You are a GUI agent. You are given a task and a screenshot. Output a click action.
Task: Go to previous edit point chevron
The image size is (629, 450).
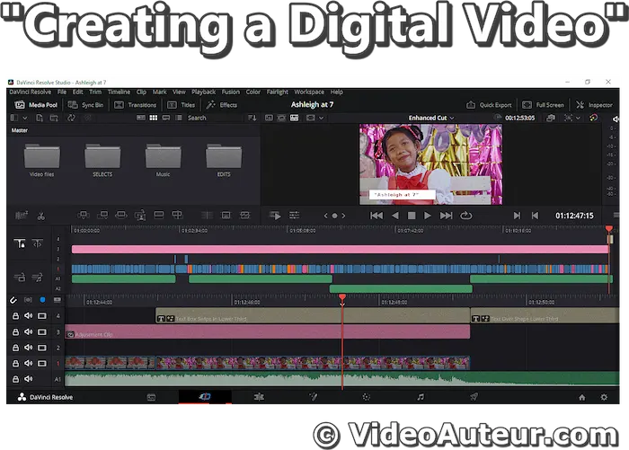[325, 216]
